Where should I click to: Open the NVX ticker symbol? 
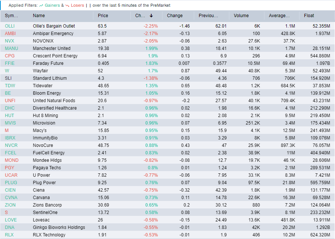point(9,41)
